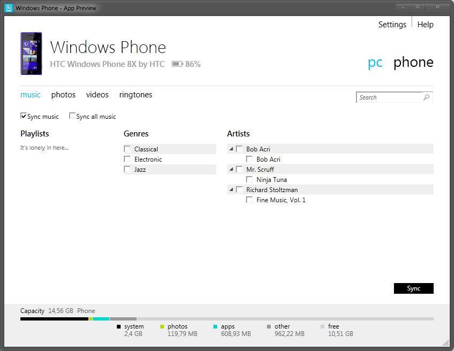Image resolution: width=454 pixels, height=351 pixels.
Task: Select the Mr. Scruff artist name
Action: [260, 170]
